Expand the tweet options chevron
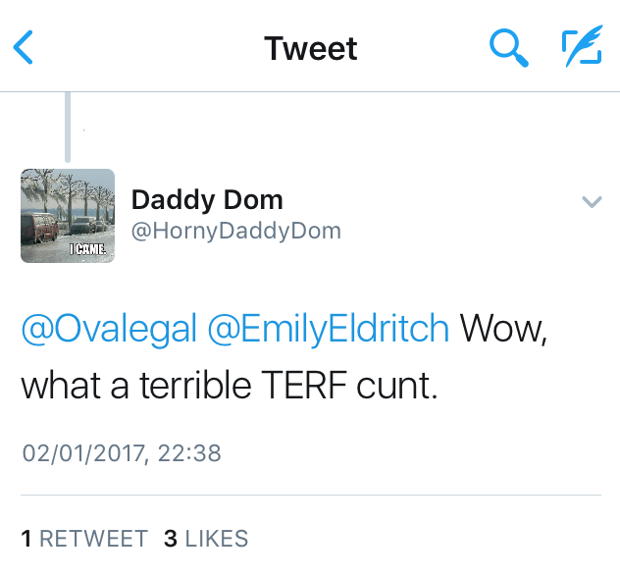This screenshot has width=620, height=577. pyautogui.click(x=592, y=202)
